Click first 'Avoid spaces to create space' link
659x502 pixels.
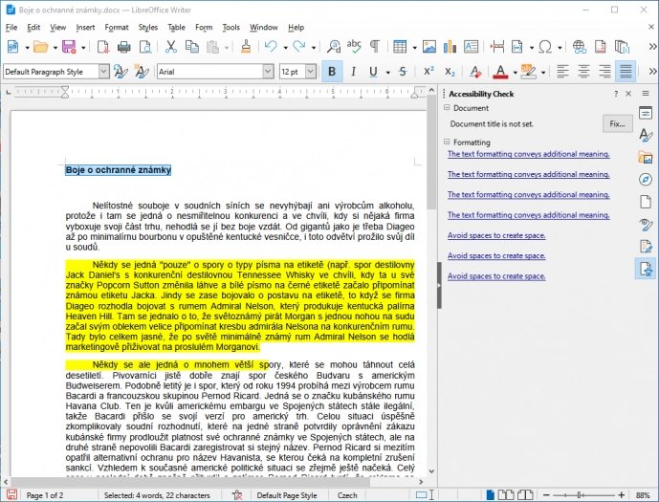[x=495, y=235]
